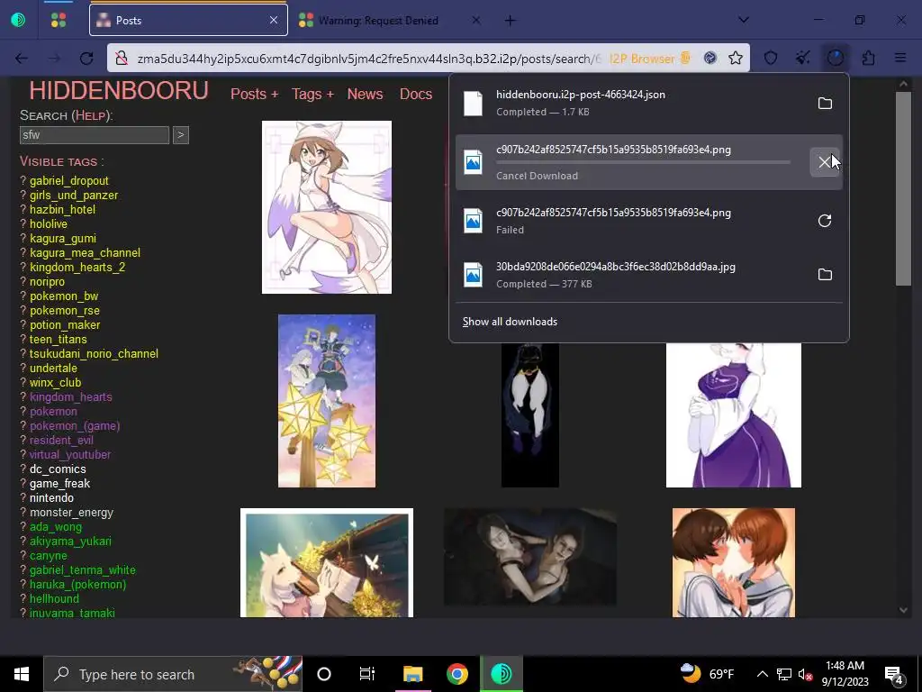
Task: Open the Docs page
Action: click(416, 94)
